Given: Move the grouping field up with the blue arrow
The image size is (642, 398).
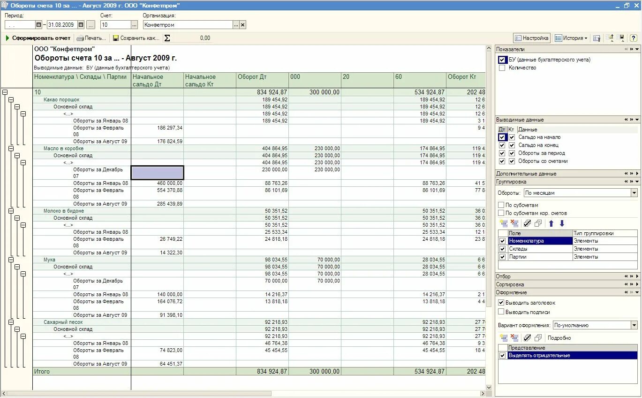Looking at the screenshot, I should 551,224.
